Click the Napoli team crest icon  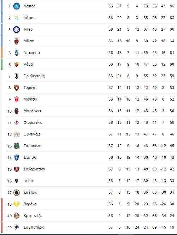17,6
